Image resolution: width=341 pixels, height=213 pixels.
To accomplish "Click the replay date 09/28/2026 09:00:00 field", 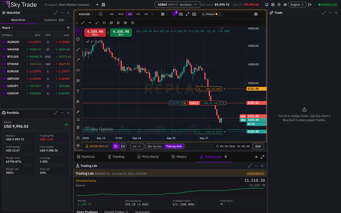I will click(x=233, y=146).
